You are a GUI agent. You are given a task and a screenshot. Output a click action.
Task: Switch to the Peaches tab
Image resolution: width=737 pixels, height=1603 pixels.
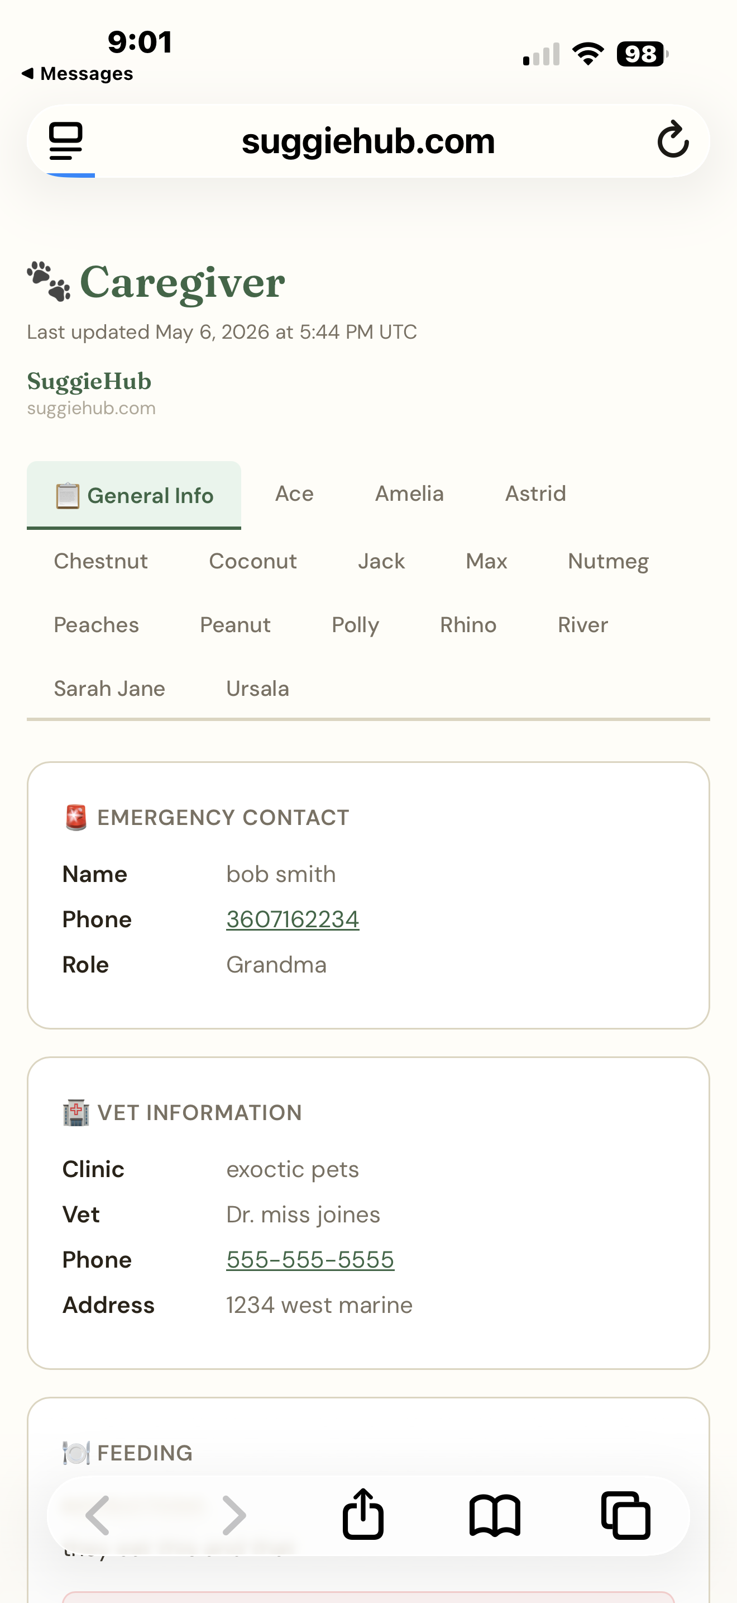pyautogui.click(x=97, y=625)
